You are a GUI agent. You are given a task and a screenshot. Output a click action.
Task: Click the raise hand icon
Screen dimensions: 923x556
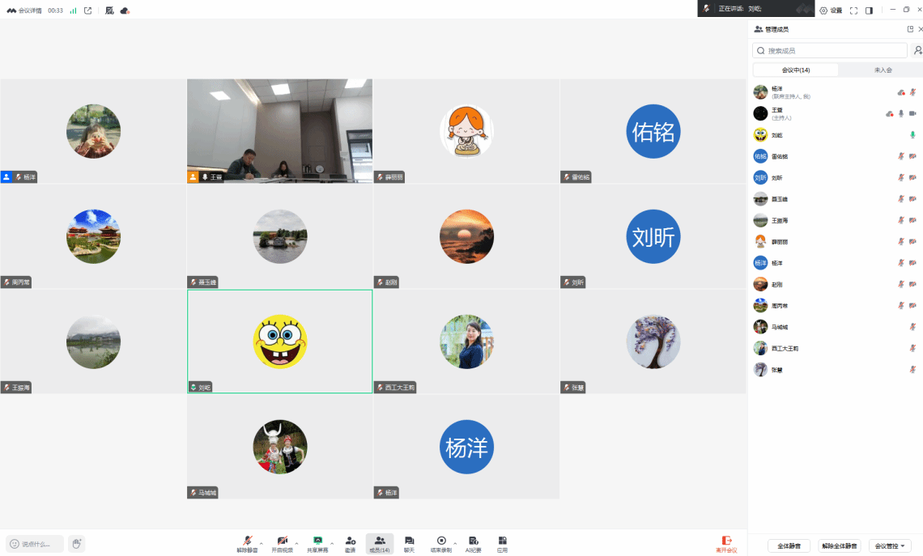[76, 544]
